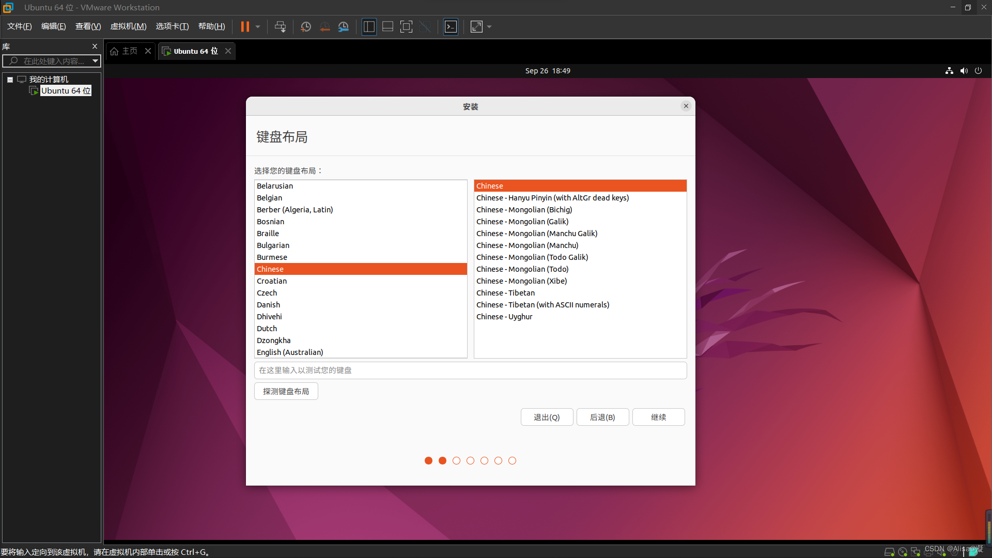Image resolution: width=992 pixels, height=558 pixels.
Task: Open the 虚拟机(M) menu
Action: pos(128,26)
